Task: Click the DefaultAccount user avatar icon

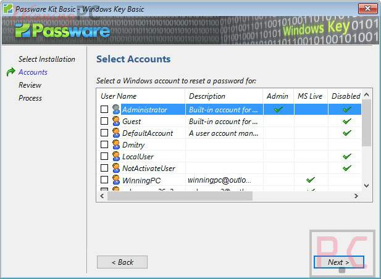Action: pyautogui.click(x=116, y=133)
